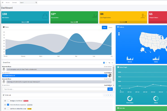Click the add-user icon on User Registrations
167x111 pixels.
click(x=143, y=16)
